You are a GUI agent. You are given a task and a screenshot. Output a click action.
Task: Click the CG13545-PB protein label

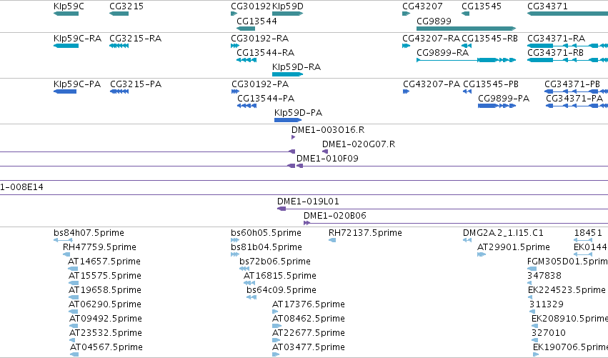(491, 84)
